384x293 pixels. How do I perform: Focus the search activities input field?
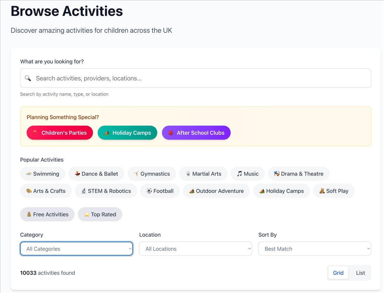(x=200, y=78)
